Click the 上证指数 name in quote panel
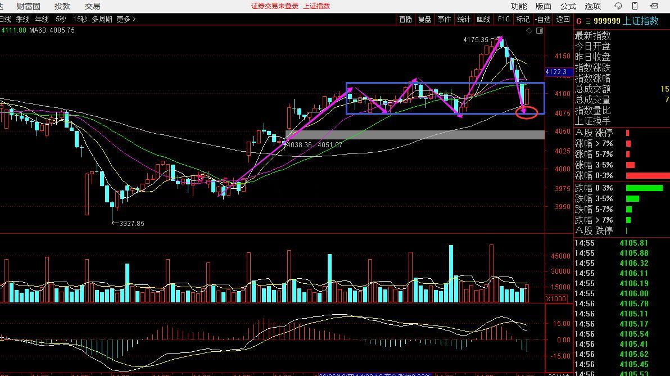The width and height of the screenshot is (670, 376). (641, 21)
